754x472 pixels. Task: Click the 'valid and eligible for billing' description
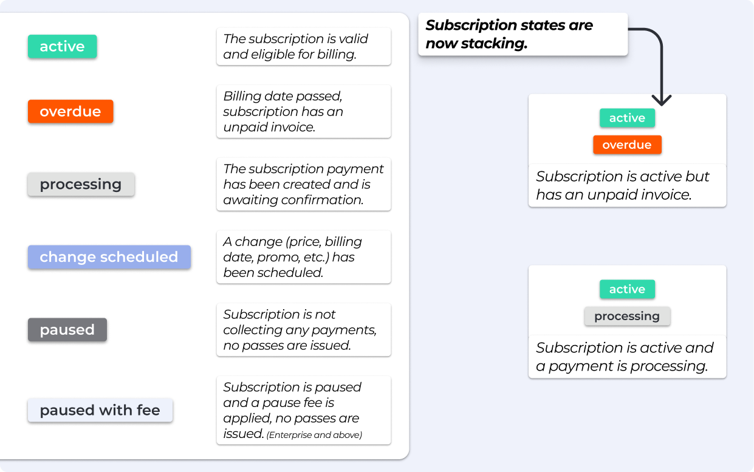pos(303,47)
